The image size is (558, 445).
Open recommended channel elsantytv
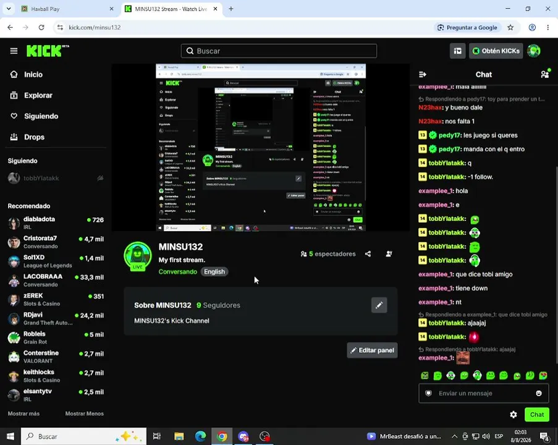tap(56, 395)
